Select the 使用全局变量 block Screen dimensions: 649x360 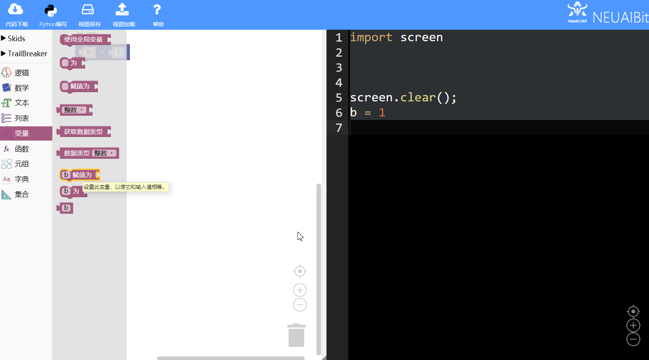85,39
